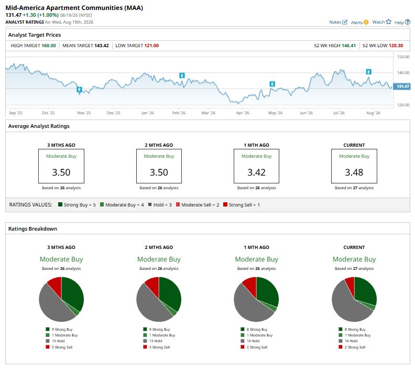Viewport: 415px width, 370px height.
Task: Click the earnings E marker in May '26
Action: click(x=272, y=84)
